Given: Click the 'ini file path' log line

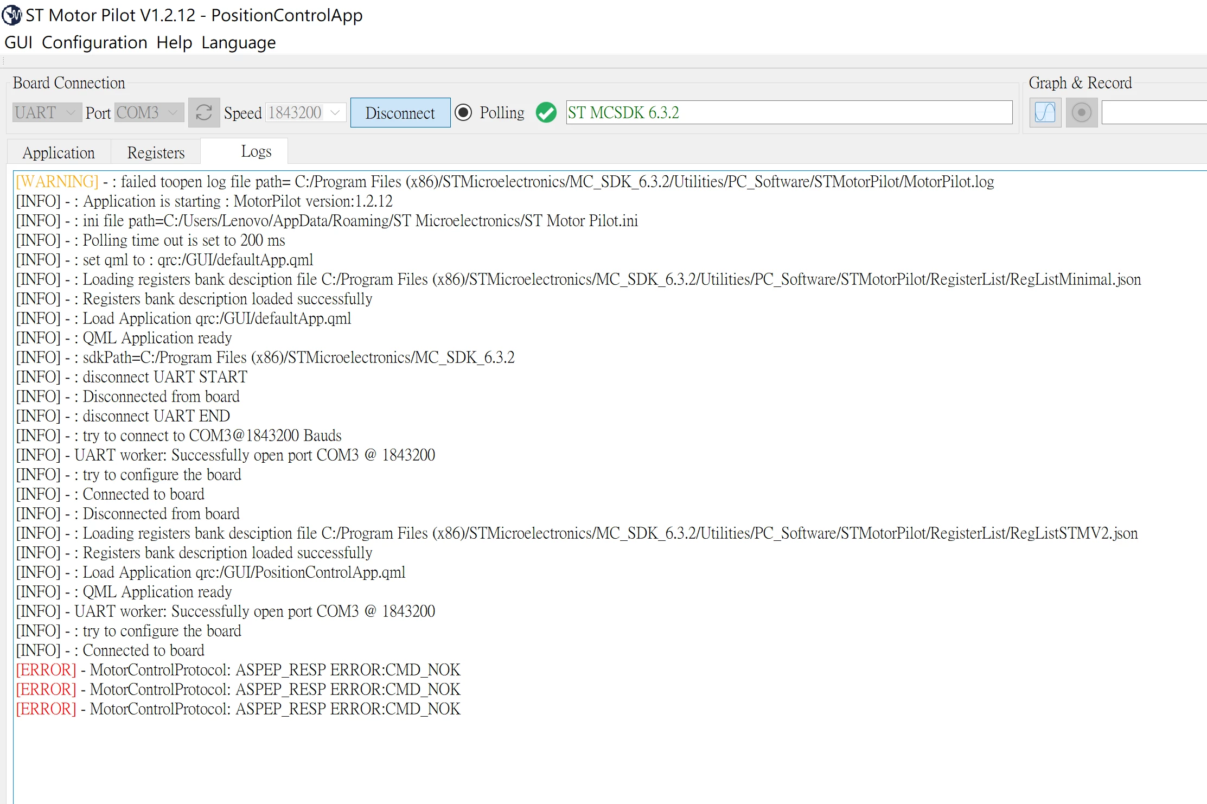Looking at the screenshot, I should pyautogui.click(x=327, y=221).
